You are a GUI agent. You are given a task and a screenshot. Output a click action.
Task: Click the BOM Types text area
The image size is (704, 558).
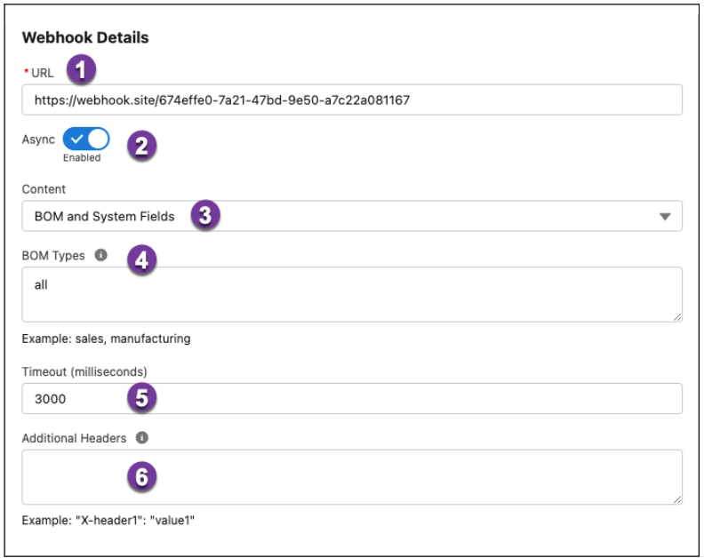[x=352, y=294]
